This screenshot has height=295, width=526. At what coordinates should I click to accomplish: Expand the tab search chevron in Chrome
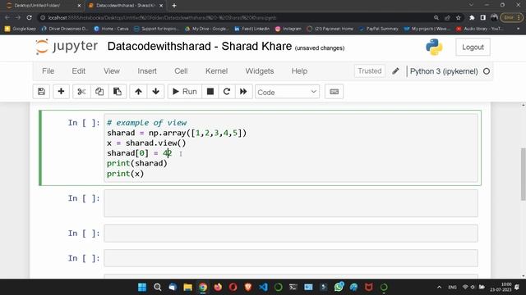(471, 5)
